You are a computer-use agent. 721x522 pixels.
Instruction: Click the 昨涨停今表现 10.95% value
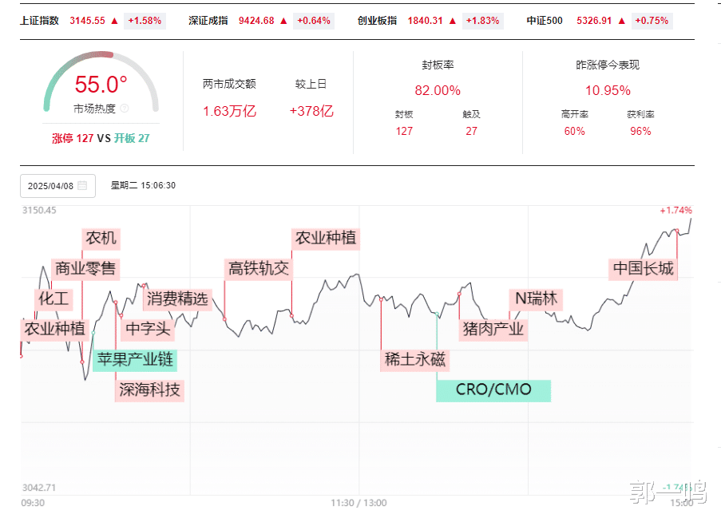tap(608, 90)
